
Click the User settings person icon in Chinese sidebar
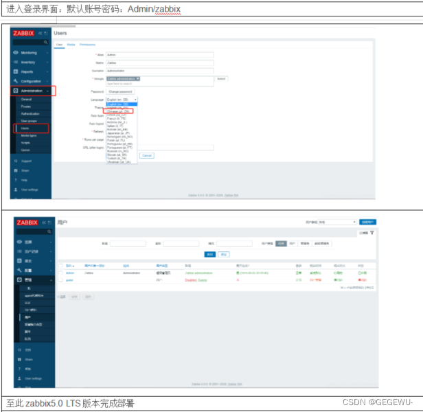(x=19, y=378)
